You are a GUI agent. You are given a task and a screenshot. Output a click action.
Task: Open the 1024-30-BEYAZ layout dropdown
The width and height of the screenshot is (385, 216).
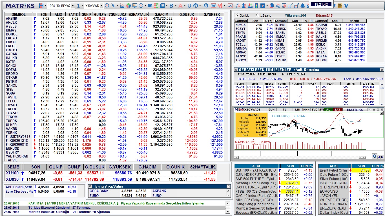73,6
